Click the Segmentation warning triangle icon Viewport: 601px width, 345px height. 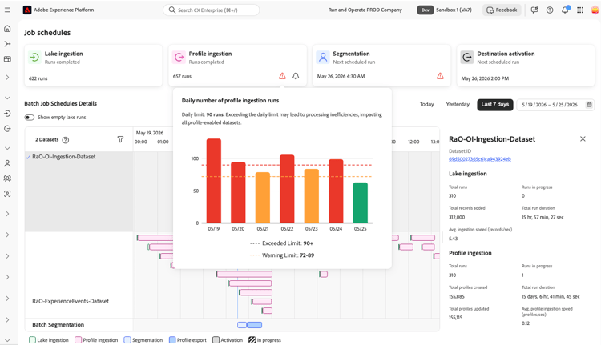click(440, 76)
